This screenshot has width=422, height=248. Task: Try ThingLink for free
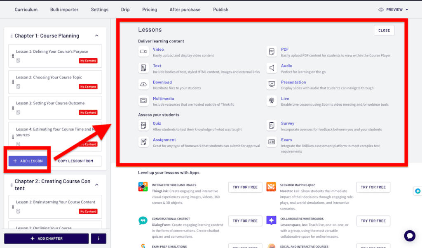tap(245, 187)
